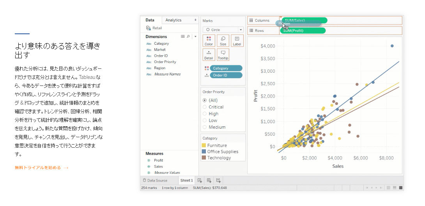Click the Analytics tab up-down arrows
This screenshot has height=206, width=425.
195,20
